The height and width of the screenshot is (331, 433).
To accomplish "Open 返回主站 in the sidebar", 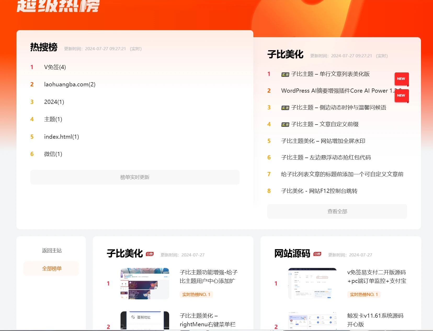I will click(x=51, y=250).
